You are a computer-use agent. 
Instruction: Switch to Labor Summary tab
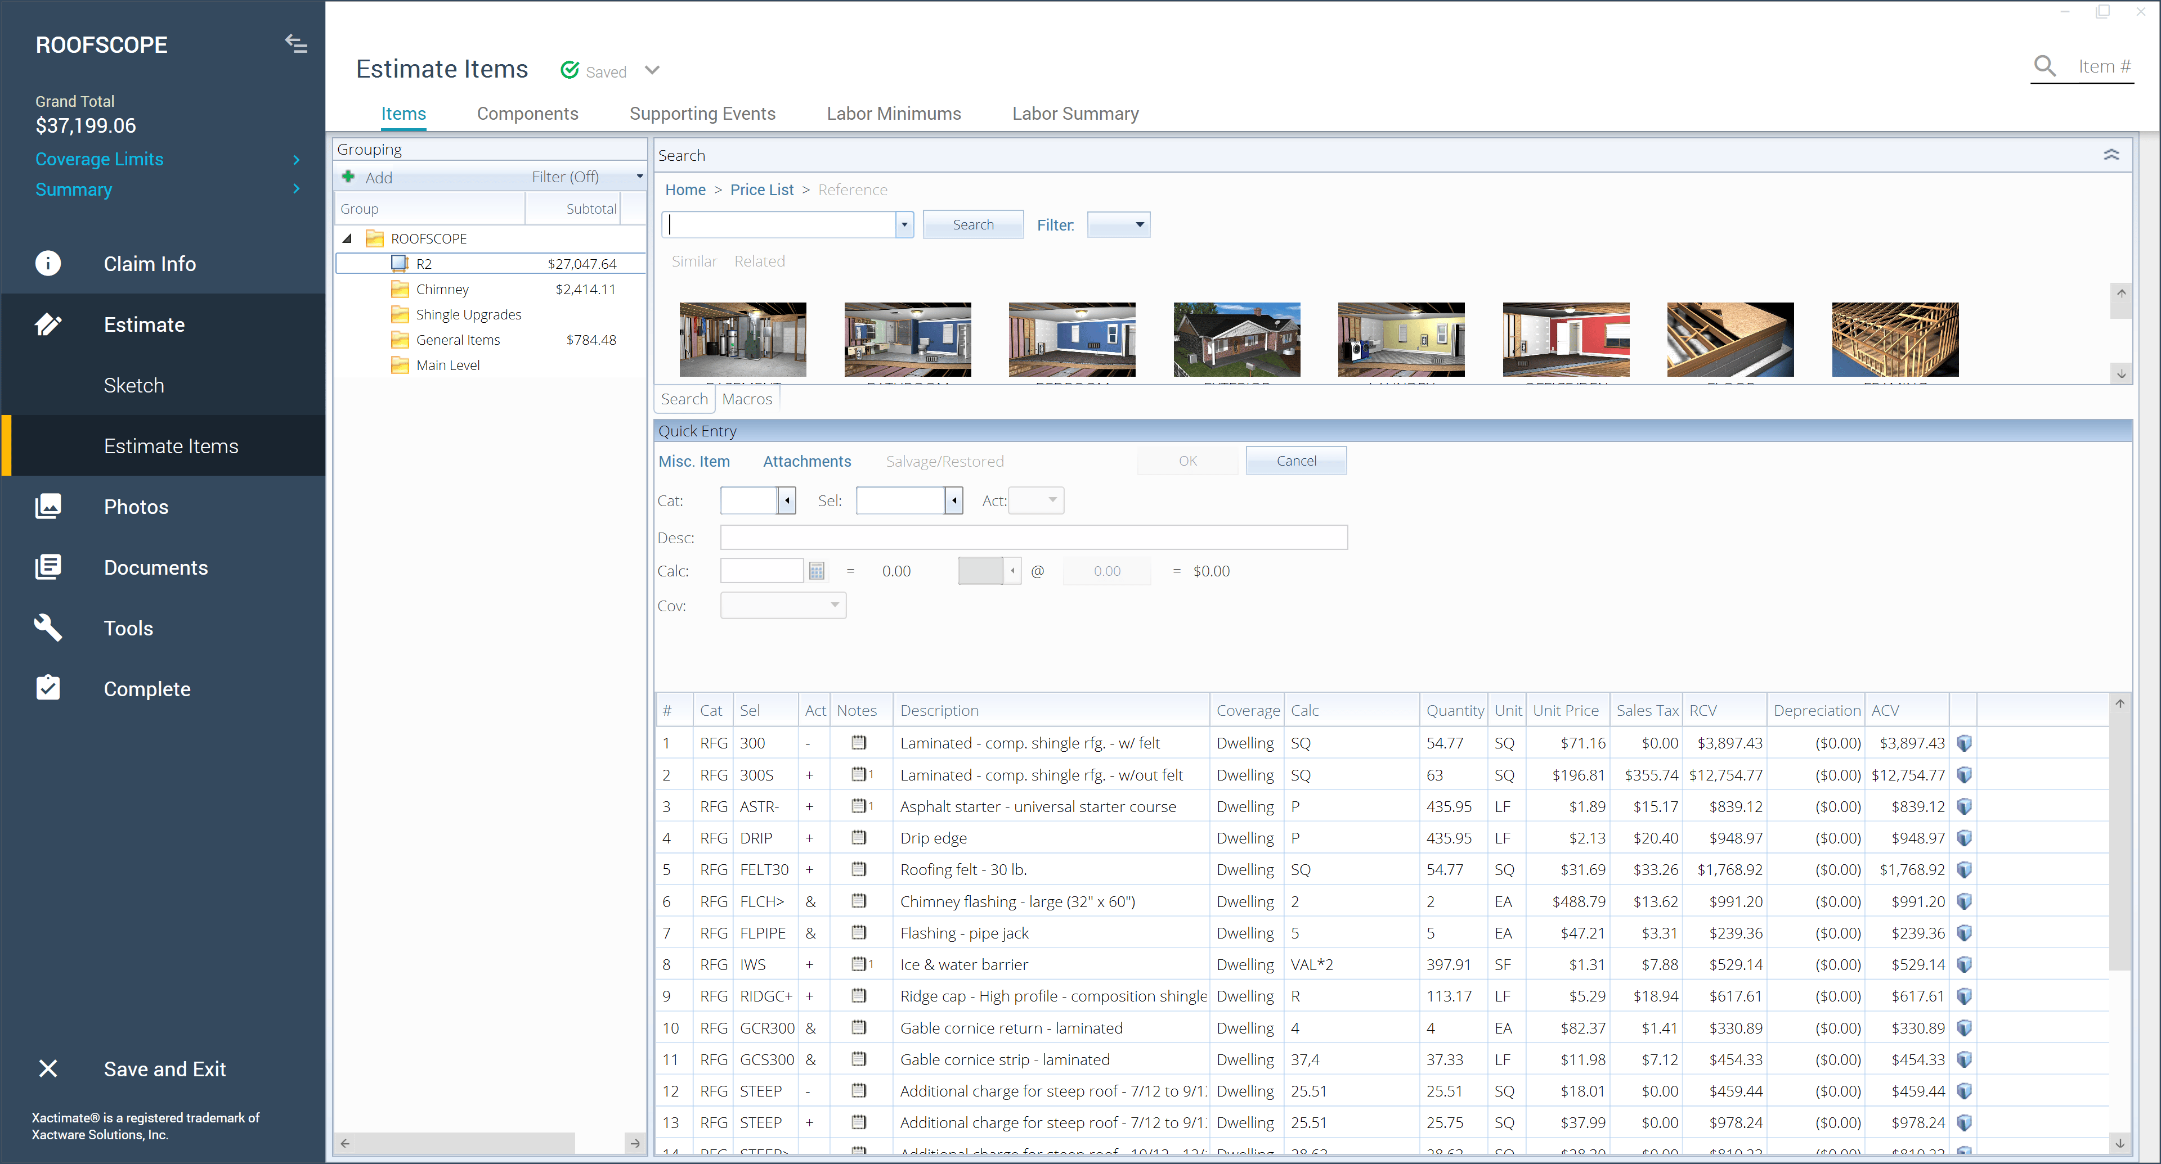[x=1075, y=114]
